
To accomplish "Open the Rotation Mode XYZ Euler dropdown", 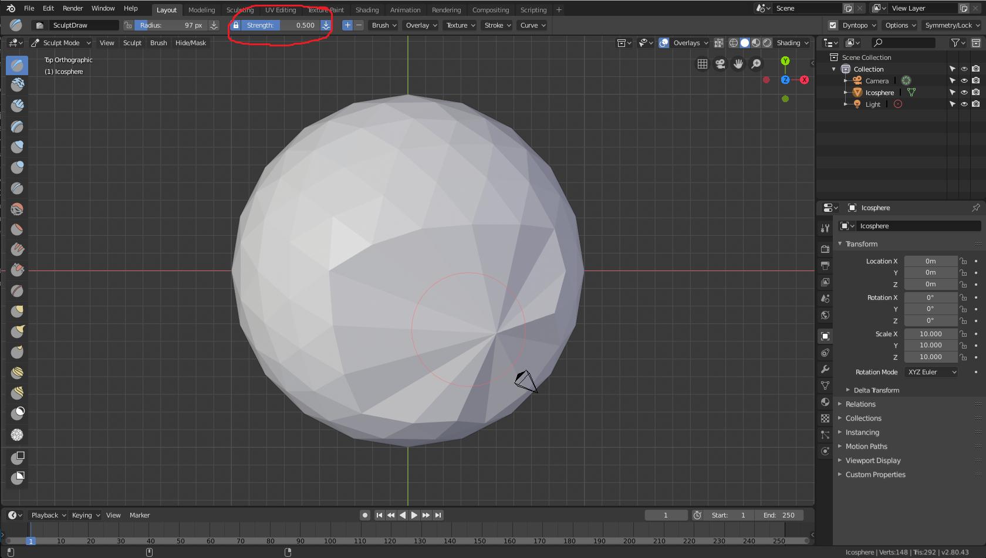I will tap(931, 372).
